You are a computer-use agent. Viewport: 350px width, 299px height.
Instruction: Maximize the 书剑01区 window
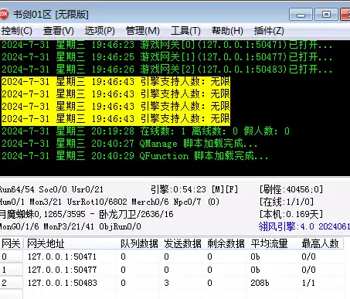pyautogui.click(x=326, y=15)
